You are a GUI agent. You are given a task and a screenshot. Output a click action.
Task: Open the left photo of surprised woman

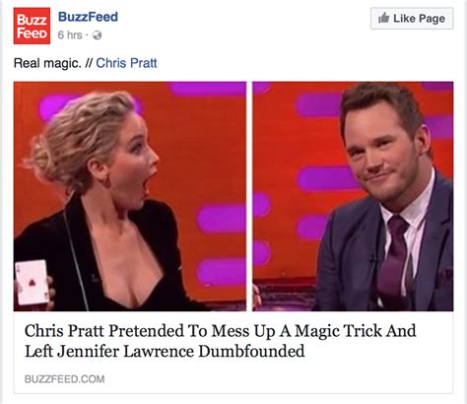(x=130, y=196)
